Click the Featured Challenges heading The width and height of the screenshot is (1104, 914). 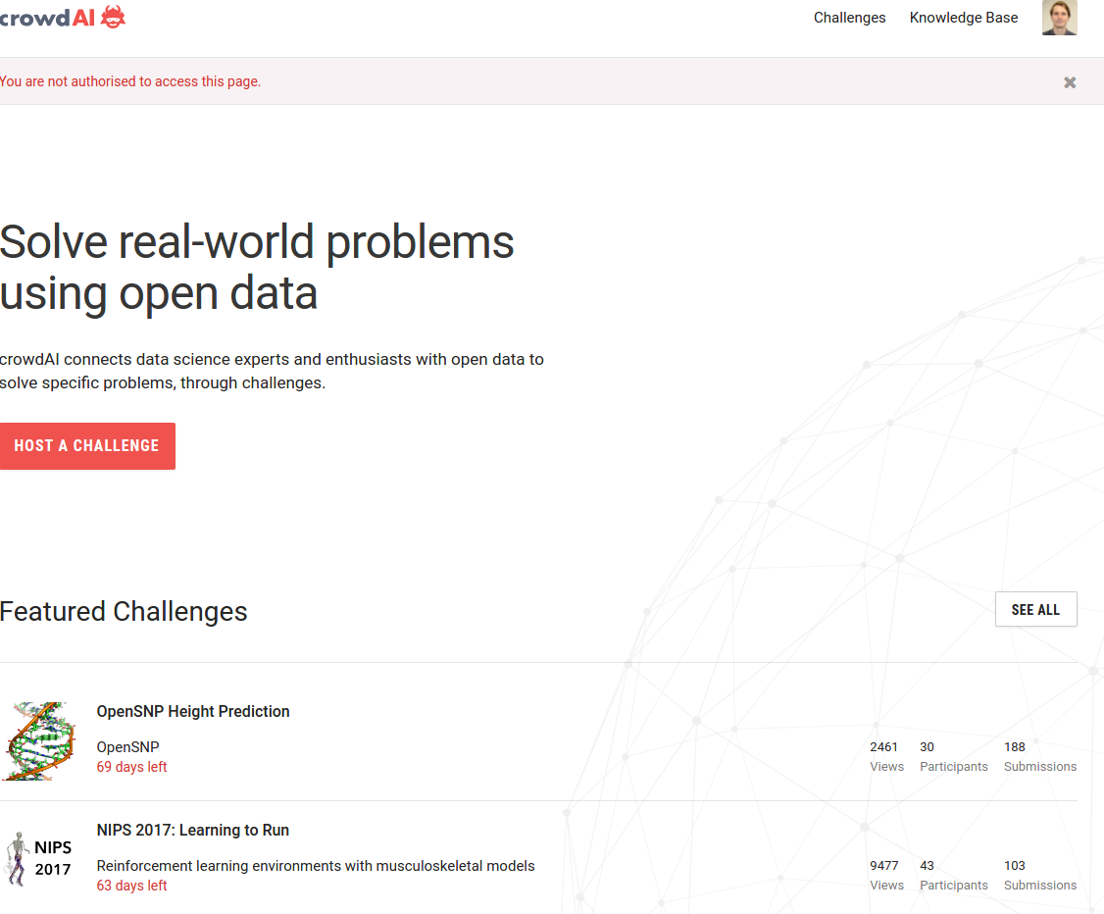coord(124,611)
